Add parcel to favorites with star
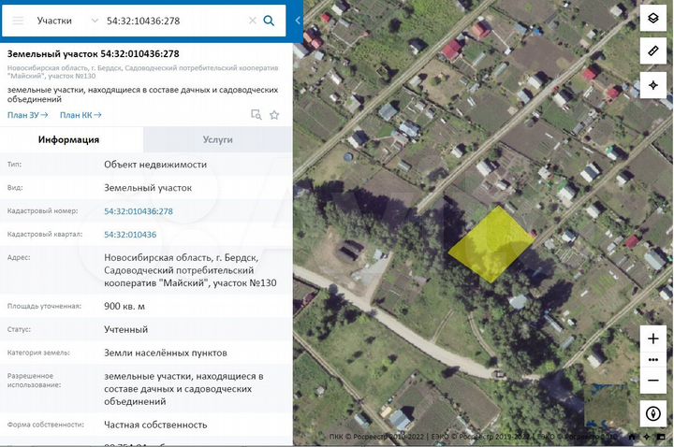Image resolution: width=674 pixels, height=447 pixels. coord(274,115)
